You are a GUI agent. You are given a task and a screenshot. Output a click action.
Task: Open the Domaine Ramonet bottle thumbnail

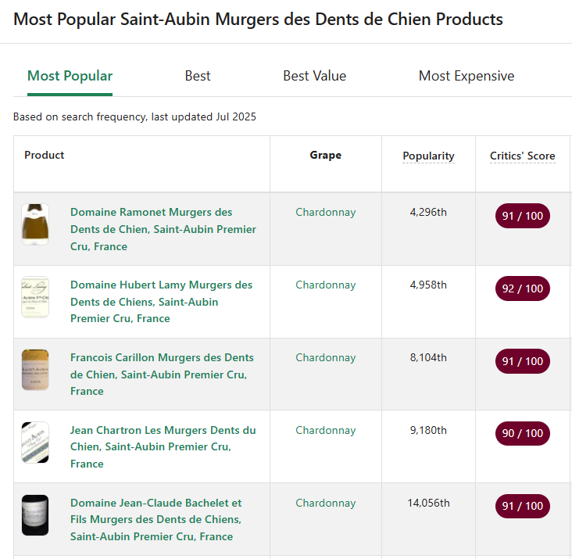point(35,225)
